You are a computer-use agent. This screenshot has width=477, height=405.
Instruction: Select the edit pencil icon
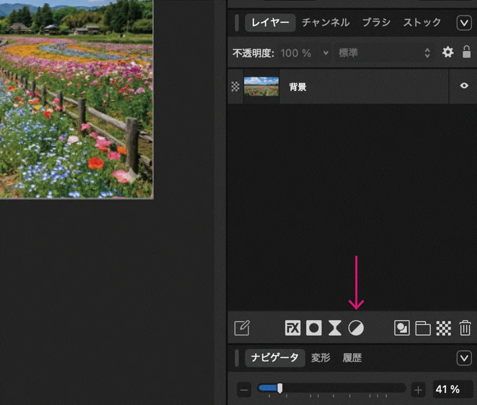[242, 328]
